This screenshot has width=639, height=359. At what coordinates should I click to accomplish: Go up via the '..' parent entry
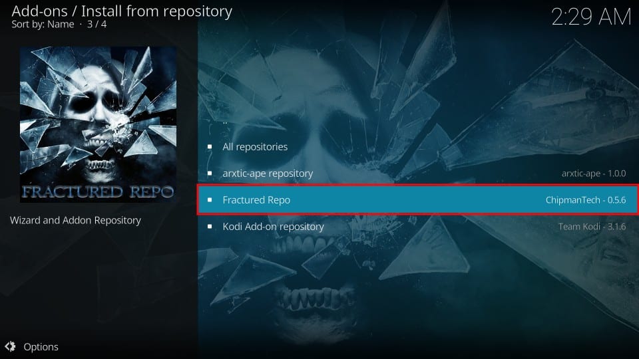(225, 122)
